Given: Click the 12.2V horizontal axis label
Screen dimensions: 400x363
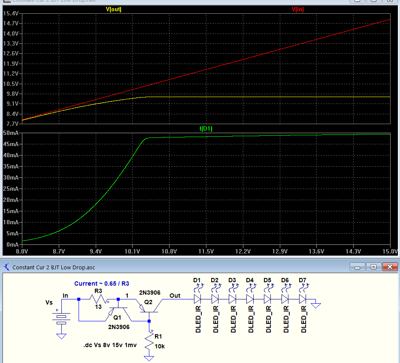Looking at the screenshot, I should click(x=243, y=251).
